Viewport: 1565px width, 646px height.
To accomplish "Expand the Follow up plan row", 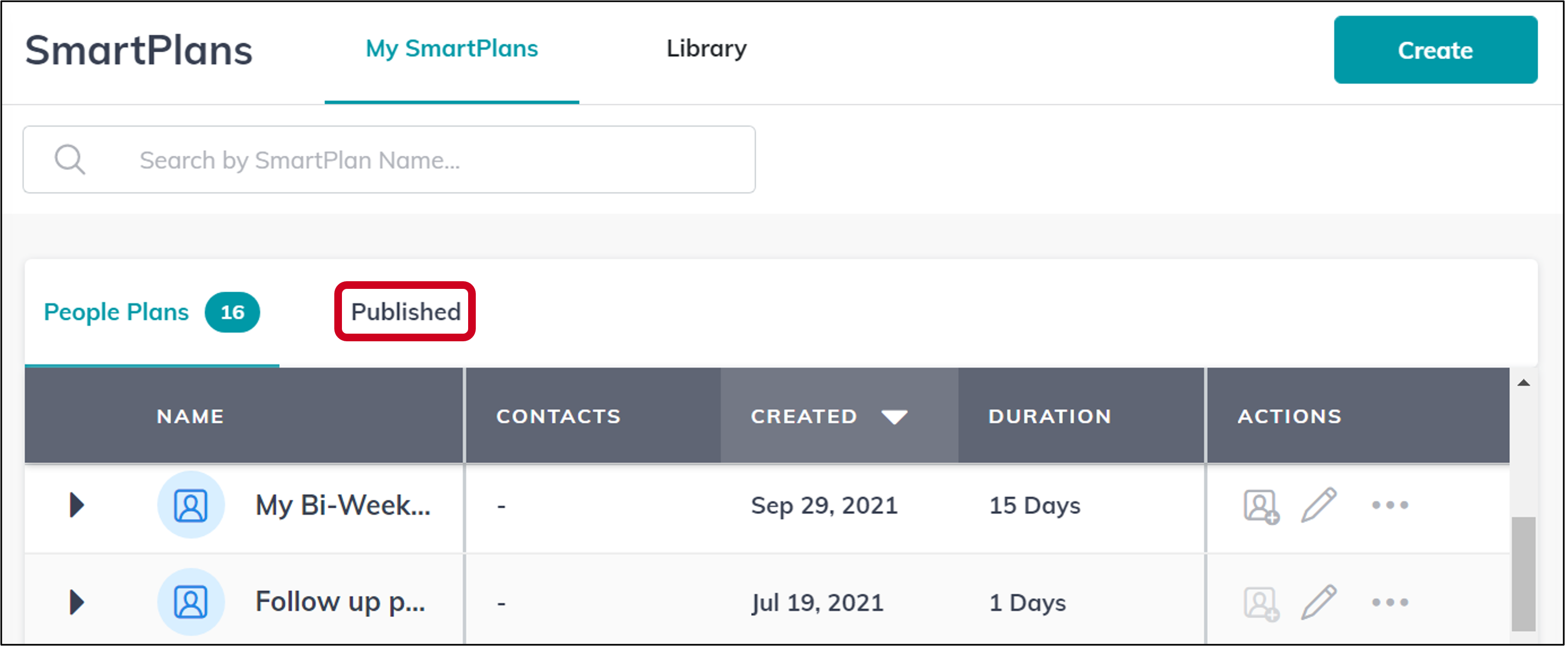I will 75,602.
